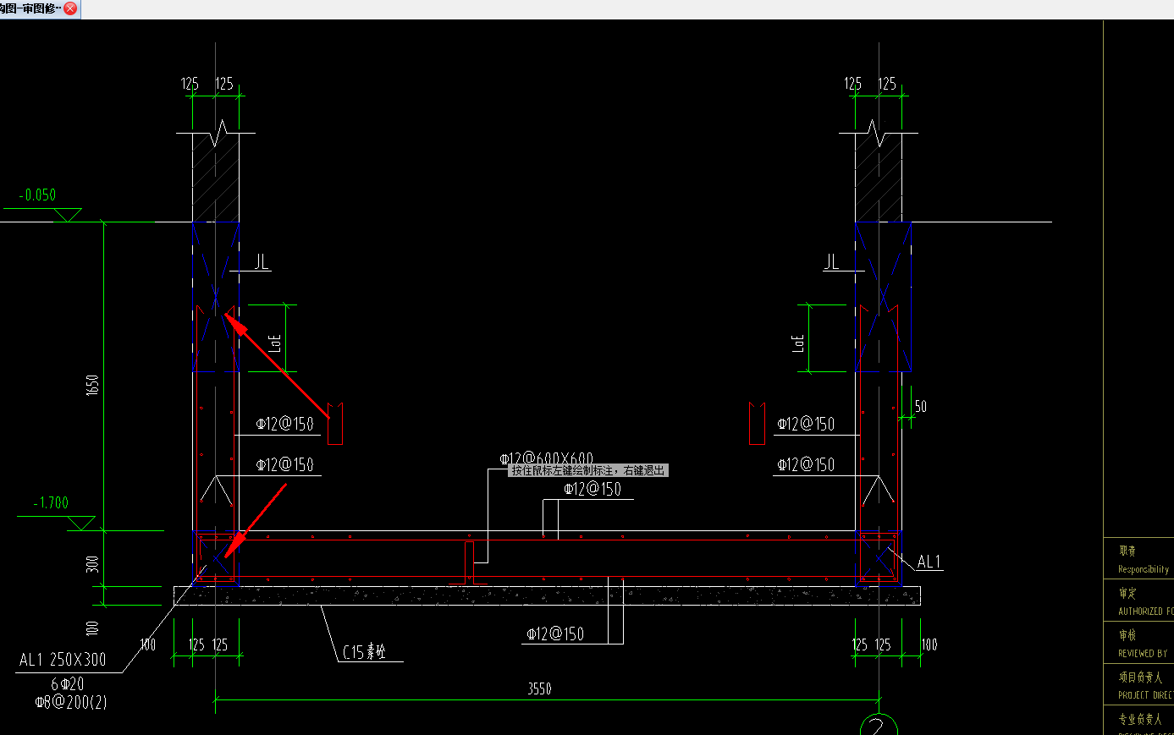The image size is (1174, 735).
Task: Select the 1650 vertical dimension text
Action: [92, 385]
